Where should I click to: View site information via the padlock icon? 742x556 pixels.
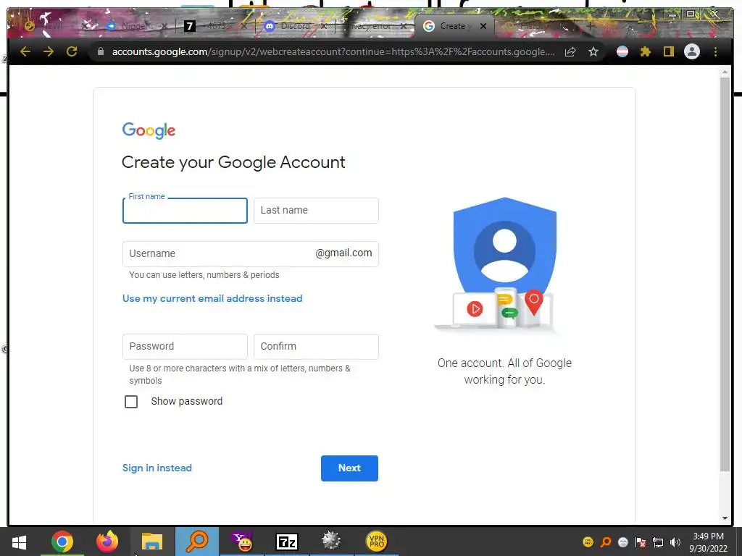(x=100, y=51)
